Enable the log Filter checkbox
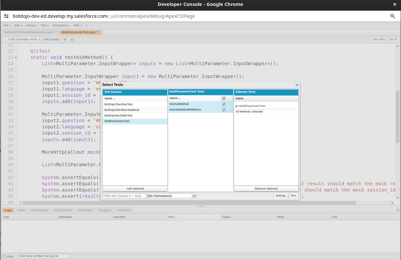 coord(4,256)
